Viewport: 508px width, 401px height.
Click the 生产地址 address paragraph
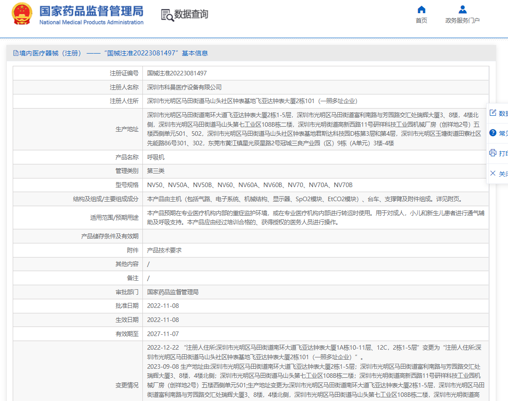[x=313, y=129]
